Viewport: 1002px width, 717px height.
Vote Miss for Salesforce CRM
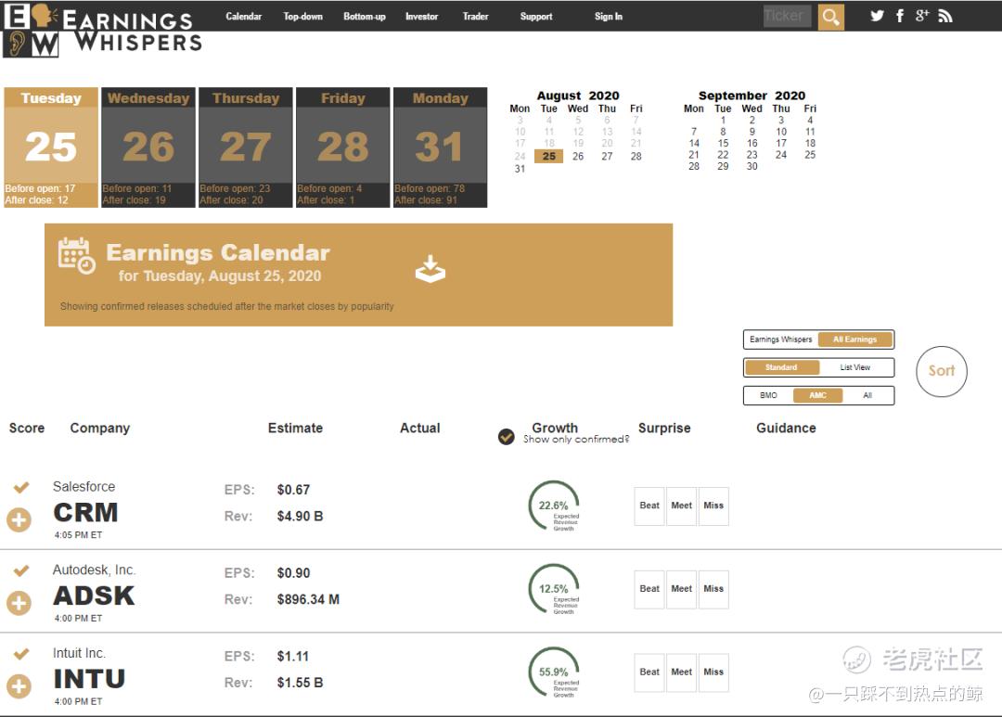tap(713, 506)
